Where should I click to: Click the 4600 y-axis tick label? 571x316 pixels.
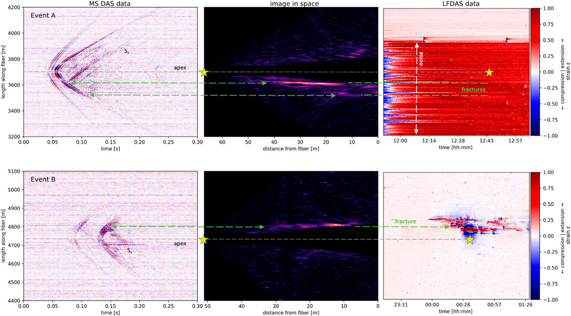[14, 264]
